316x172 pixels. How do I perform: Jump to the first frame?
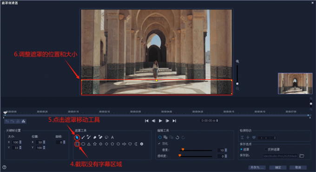pos(147,121)
